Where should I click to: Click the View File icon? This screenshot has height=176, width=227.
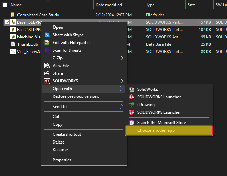47,66
